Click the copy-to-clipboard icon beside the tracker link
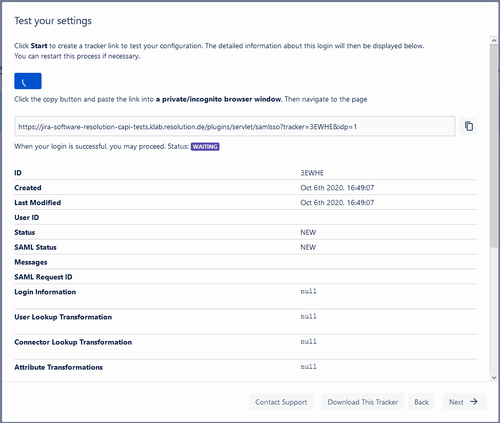 [x=468, y=126]
